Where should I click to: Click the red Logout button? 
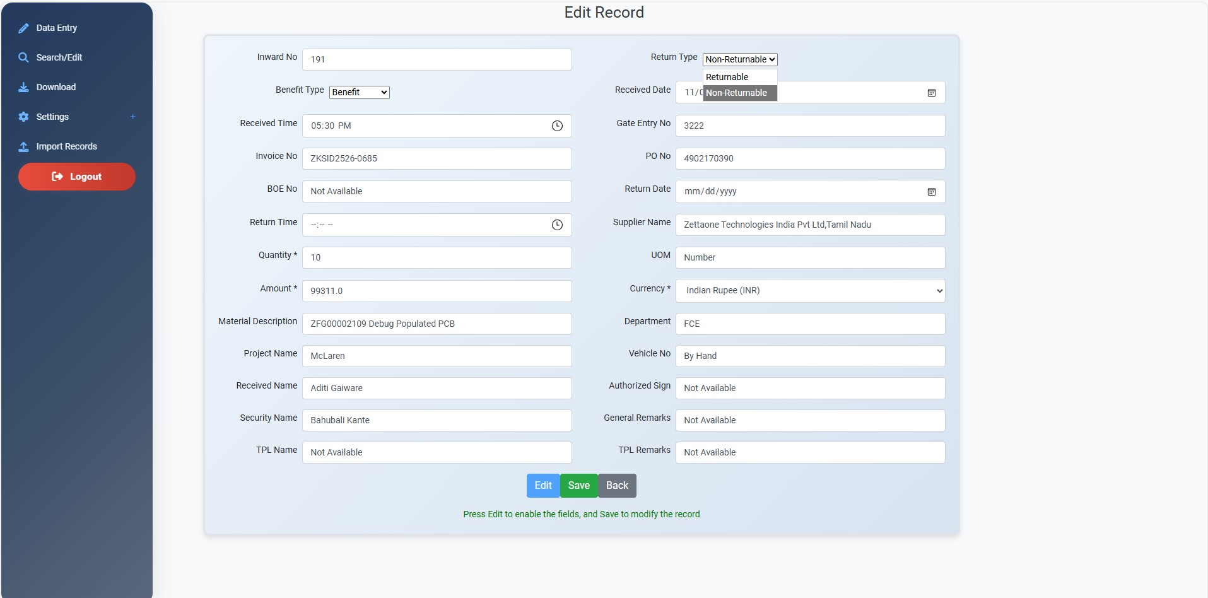pyautogui.click(x=77, y=177)
